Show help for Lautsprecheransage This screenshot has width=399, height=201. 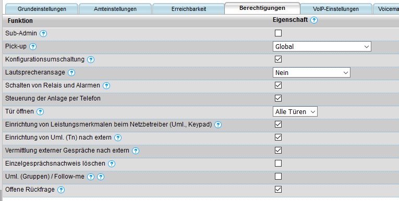pyautogui.click(x=71, y=73)
